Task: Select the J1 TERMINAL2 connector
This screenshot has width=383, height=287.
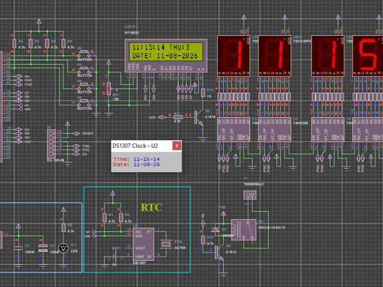Action: click(x=250, y=195)
